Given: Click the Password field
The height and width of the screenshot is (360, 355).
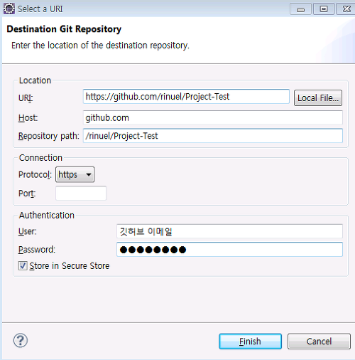Looking at the screenshot, I should [x=229, y=249].
